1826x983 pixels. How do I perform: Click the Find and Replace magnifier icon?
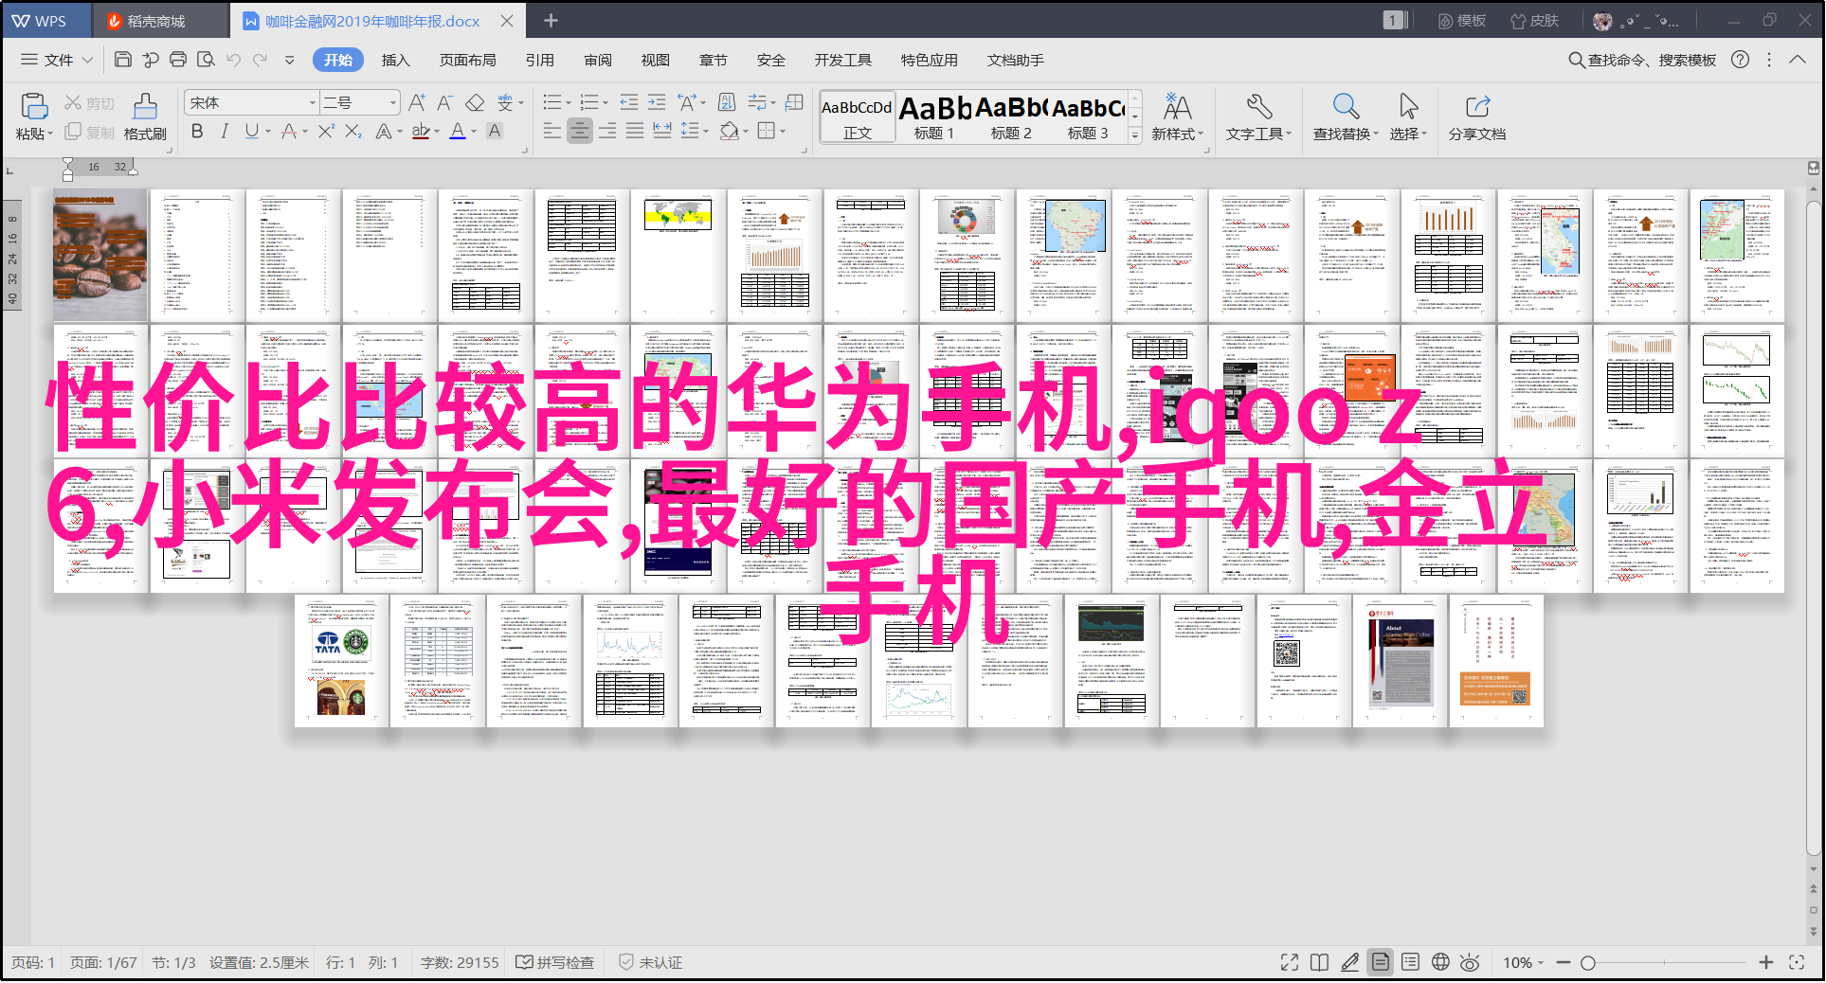pyautogui.click(x=1346, y=105)
